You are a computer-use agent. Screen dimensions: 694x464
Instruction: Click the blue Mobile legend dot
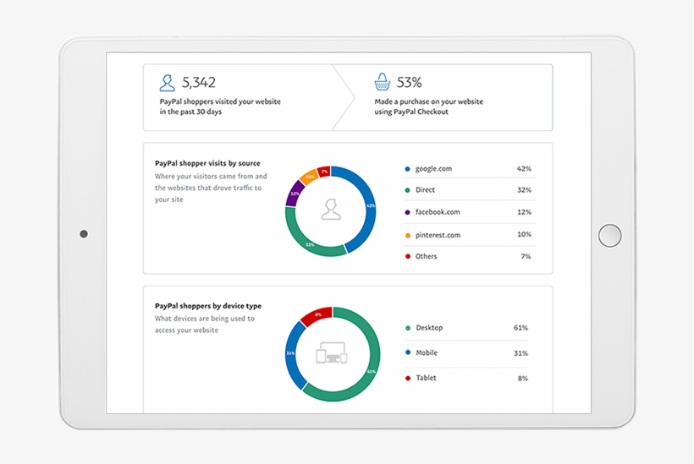point(408,352)
